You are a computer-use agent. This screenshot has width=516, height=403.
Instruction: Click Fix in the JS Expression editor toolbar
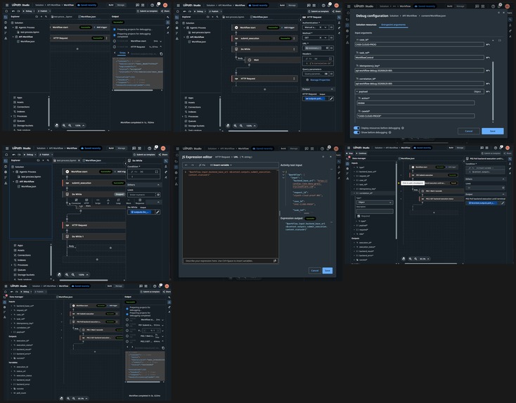(x=202, y=165)
